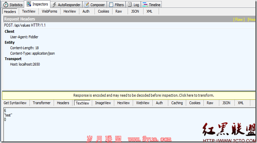This screenshot has width=257, height=143.
Task: Click the AutoResponder lightning bolt icon
Action: 54,5
